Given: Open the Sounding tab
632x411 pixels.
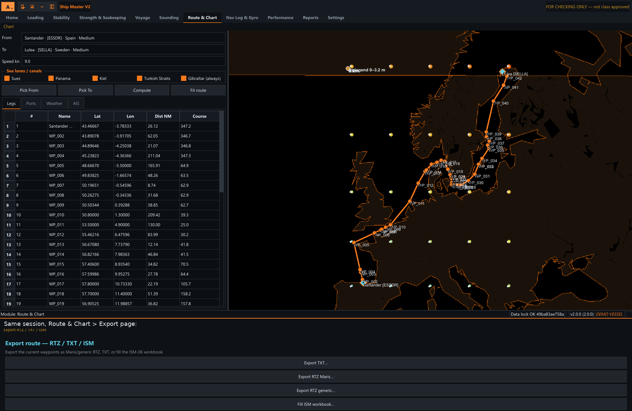Looking at the screenshot, I should point(169,18).
